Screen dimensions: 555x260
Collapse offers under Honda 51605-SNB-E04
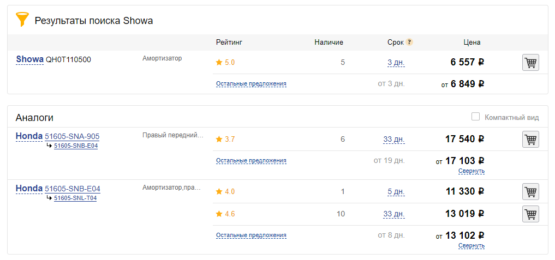point(472,246)
